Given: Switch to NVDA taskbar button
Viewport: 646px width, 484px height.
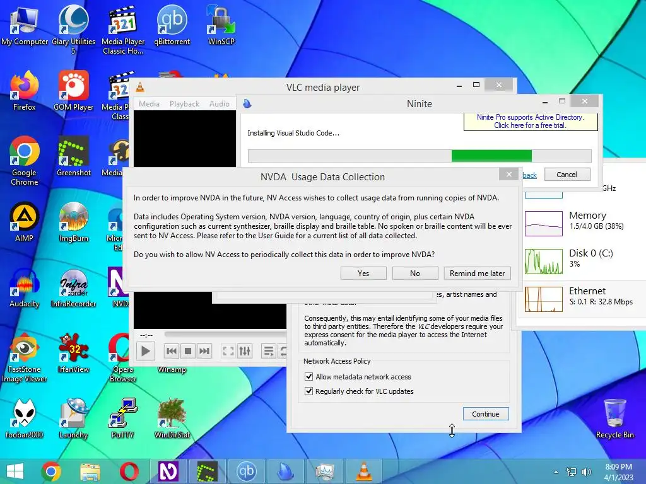Looking at the screenshot, I should click(168, 471).
